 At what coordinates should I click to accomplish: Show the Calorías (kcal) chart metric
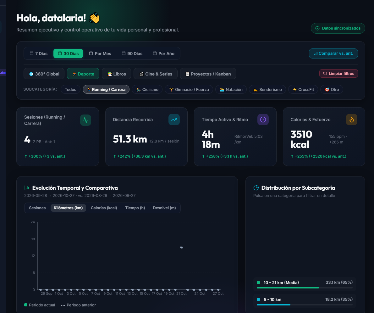[x=104, y=208]
